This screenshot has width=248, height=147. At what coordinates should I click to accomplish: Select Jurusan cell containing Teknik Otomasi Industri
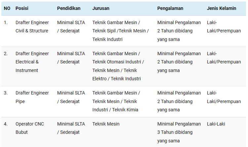(x=118, y=66)
